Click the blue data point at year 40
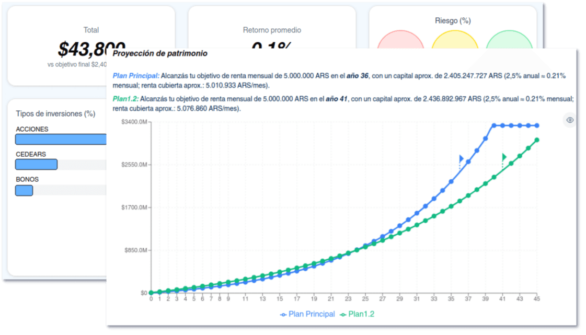Image resolution: width=586 pixels, height=335 pixels. [x=494, y=125]
